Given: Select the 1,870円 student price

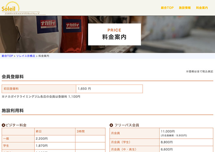Looking at the screenshot, I should click(x=42, y=146).
